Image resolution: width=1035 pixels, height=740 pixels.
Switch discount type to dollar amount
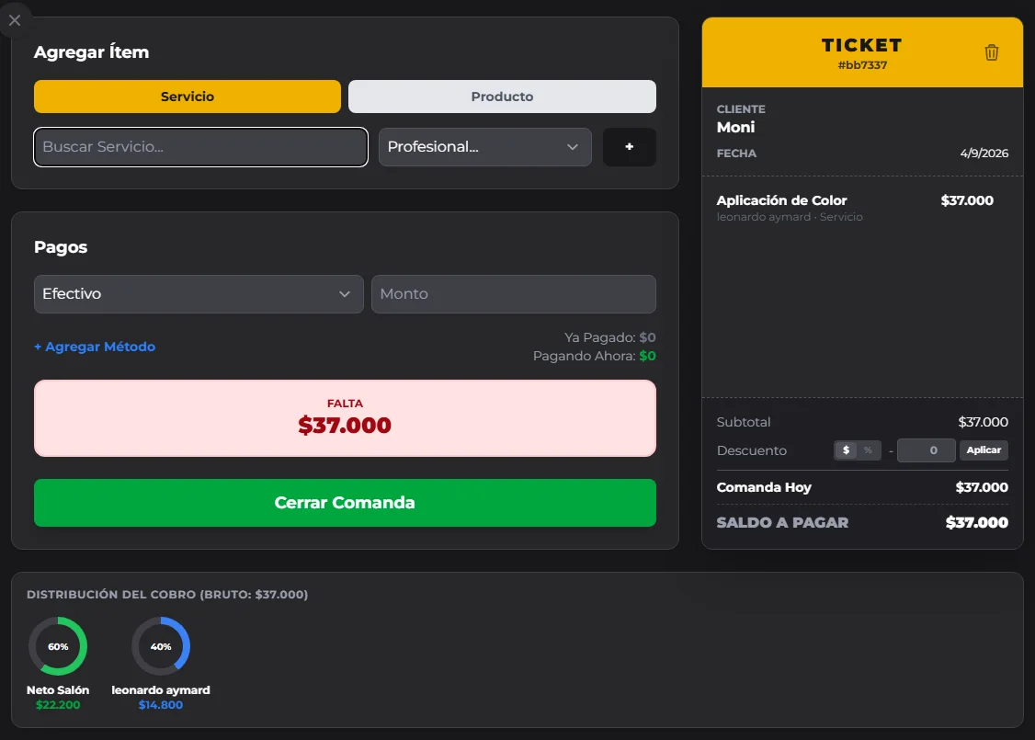[846, 450]
